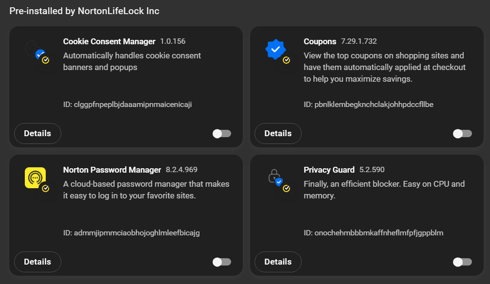Screen dimensions: 490x284
Task: Click the Privacy Guard extension ID text
Action: coord(373,233)
